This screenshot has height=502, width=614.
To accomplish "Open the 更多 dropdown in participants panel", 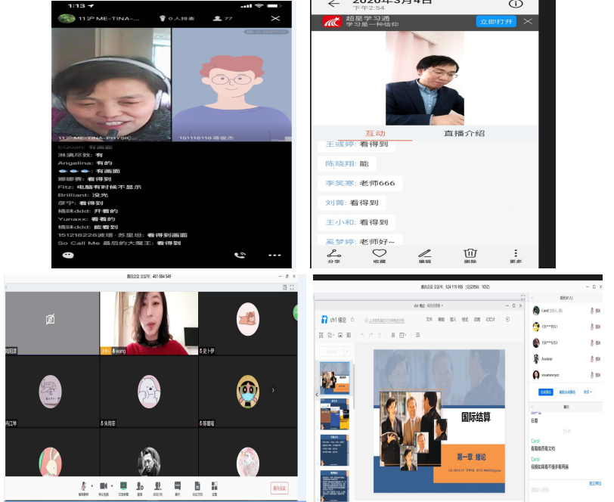I will (588, 392).
